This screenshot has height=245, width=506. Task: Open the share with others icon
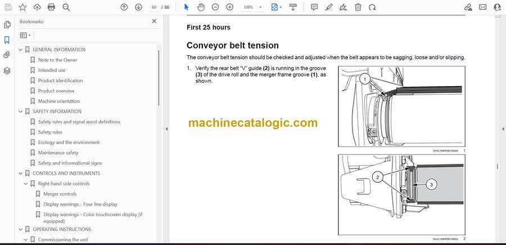coord(498,7)
